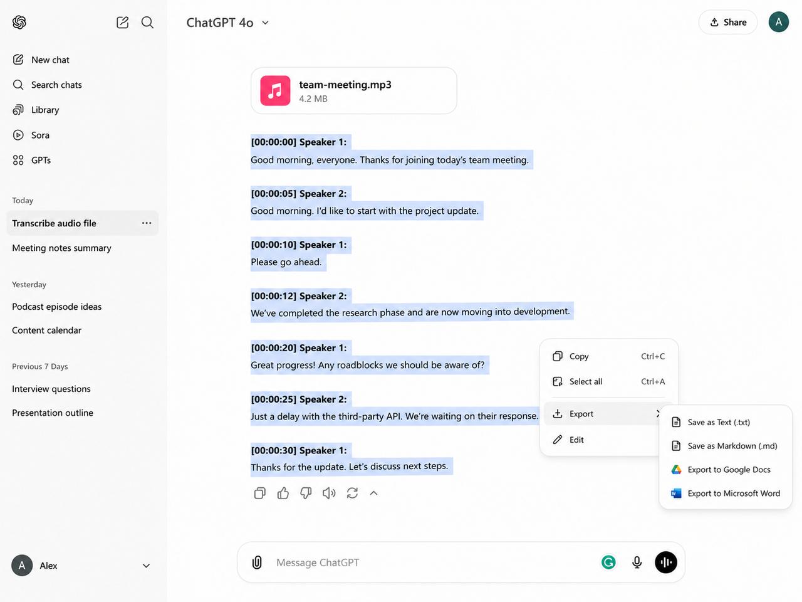Copy the response with the copy icon
The width and height of the screenshot is (802, 602).
click(259, 494)
